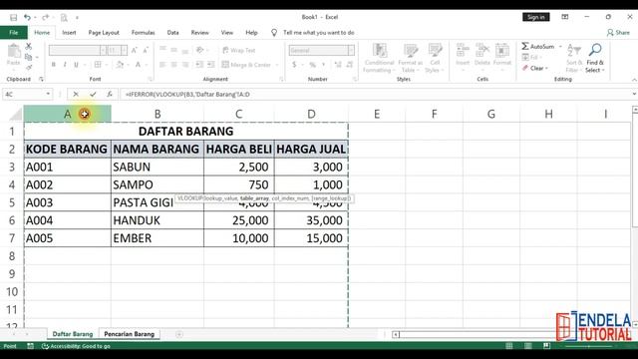The width and height of the screenshot is (638, 359).
Task: Click cell containing SABUN
Action: coord(158,167)
